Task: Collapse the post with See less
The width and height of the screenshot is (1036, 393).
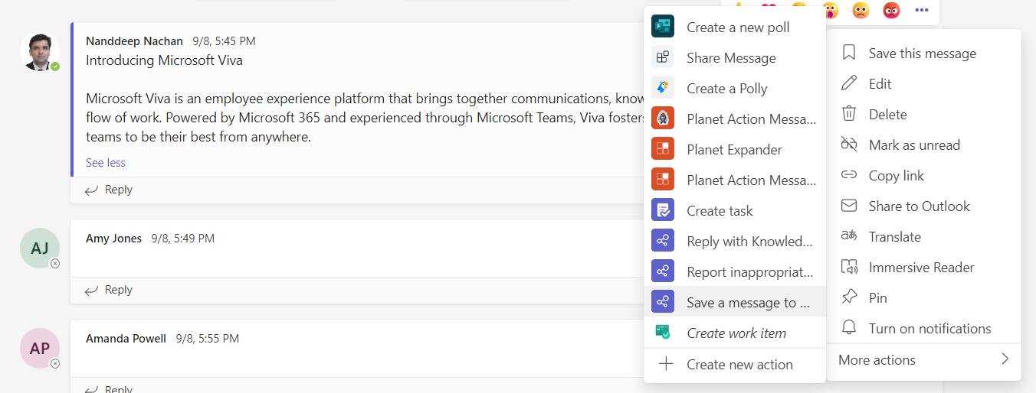Action: coord(106,163)
